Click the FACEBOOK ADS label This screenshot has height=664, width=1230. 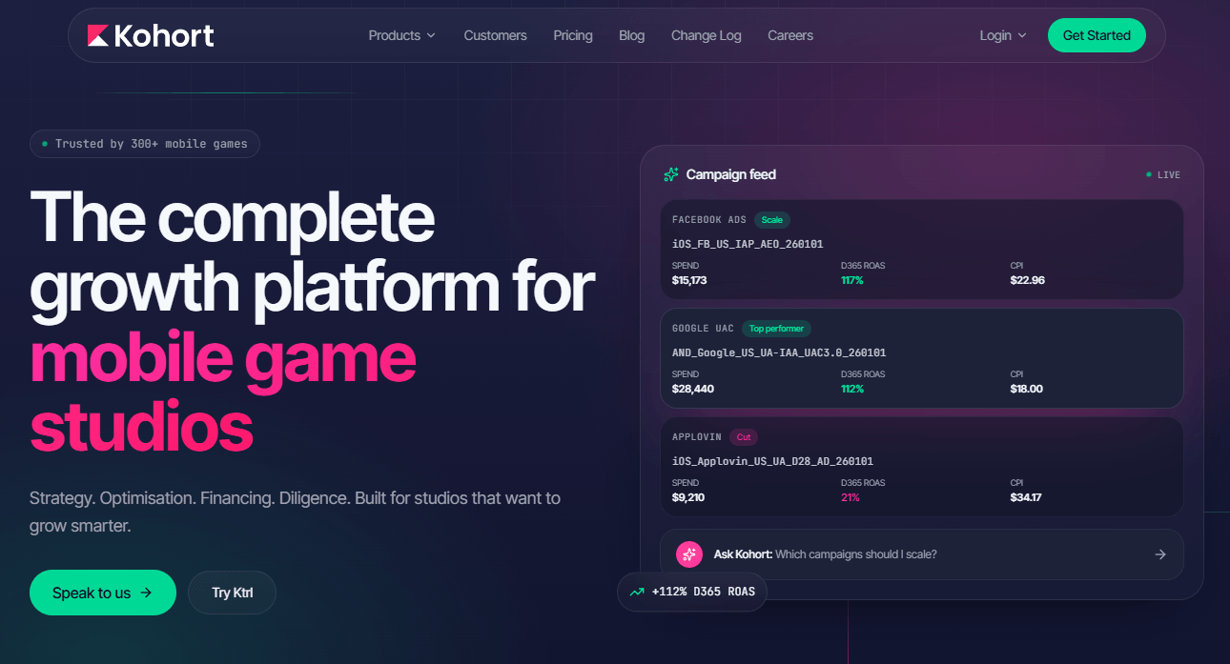click(709, 220)
